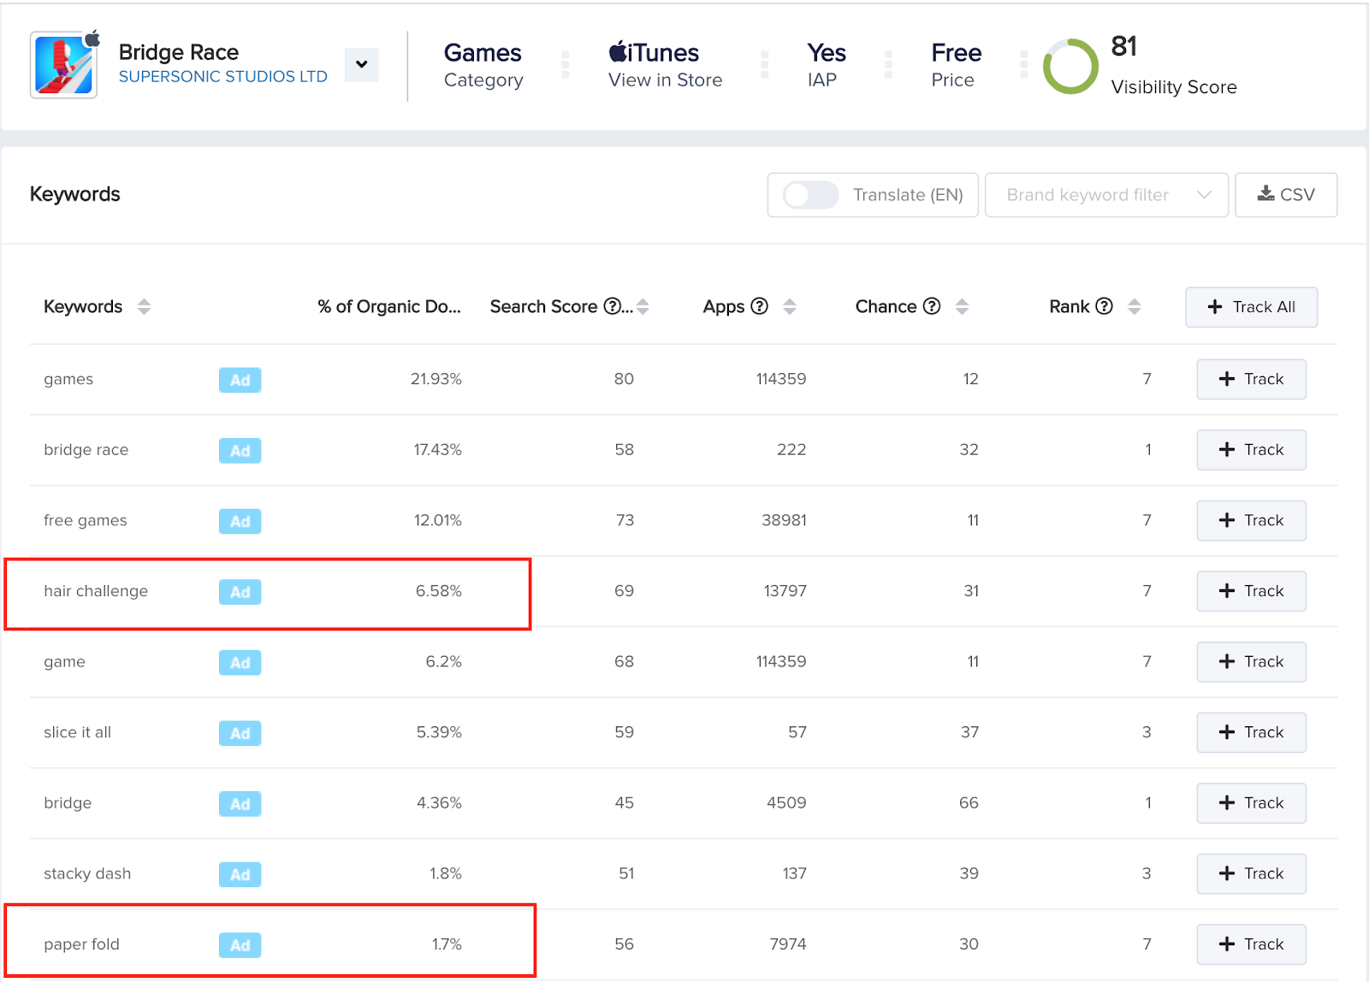Click the Ad badge for 'bridge race'
This screenshot has width=1369, height=982.
point(240,451)
